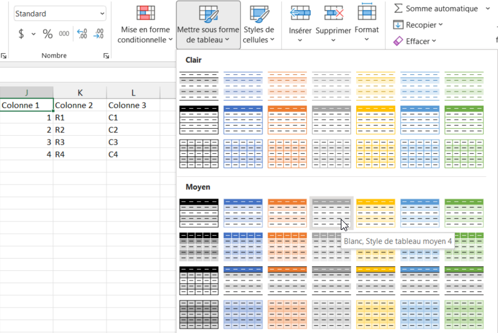Screen dimensions: 498x333
Task: Click the Mettre sous forme de tableau button
Action: click(209, 26)
